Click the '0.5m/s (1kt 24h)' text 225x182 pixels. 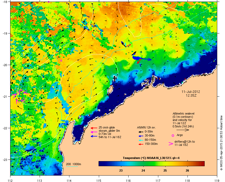[183, 126]
